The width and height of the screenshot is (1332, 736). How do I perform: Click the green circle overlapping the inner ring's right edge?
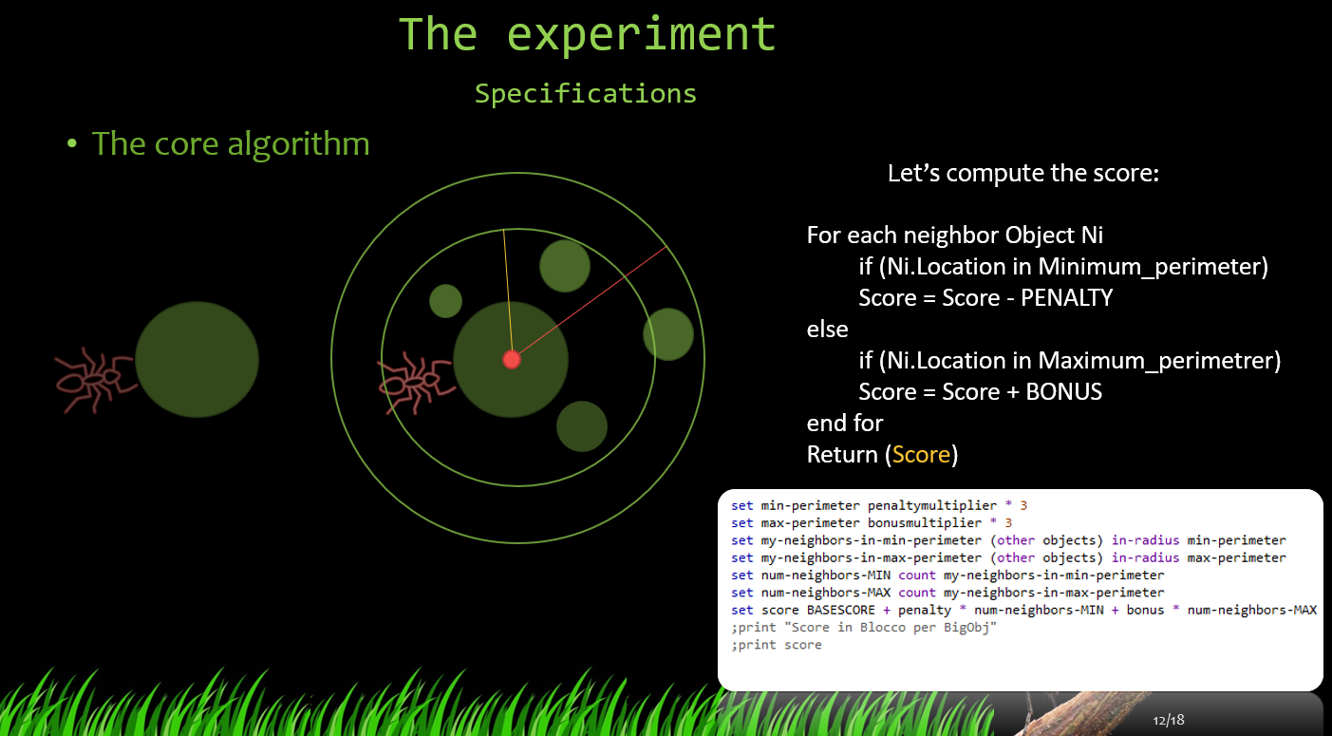click(x=668, y=334)
